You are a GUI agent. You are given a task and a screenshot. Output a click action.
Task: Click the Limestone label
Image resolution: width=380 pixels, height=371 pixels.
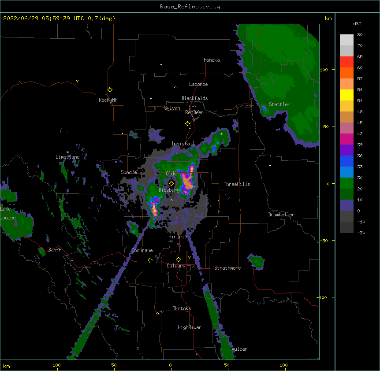(x=67, y=157)
